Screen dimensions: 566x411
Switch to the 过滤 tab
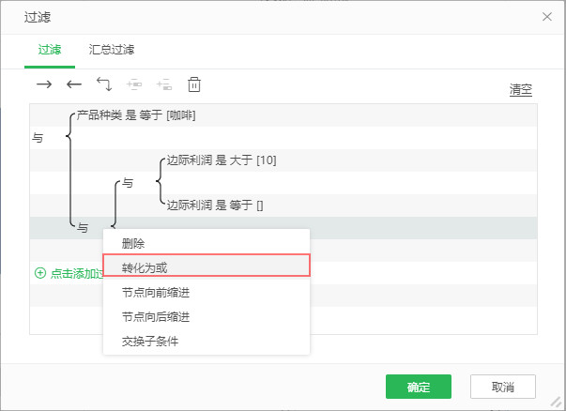50,50
